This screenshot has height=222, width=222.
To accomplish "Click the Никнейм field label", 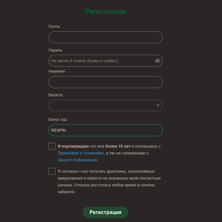I will (56, 71).
